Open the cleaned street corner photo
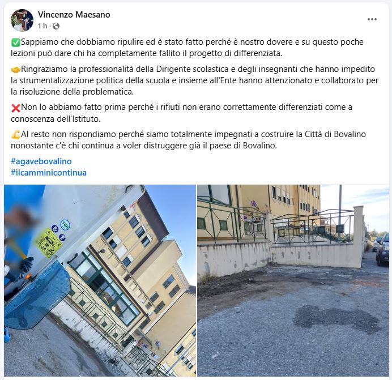Image resolution: width=392 pixels, height=380 pixels. tap(293, 280)
